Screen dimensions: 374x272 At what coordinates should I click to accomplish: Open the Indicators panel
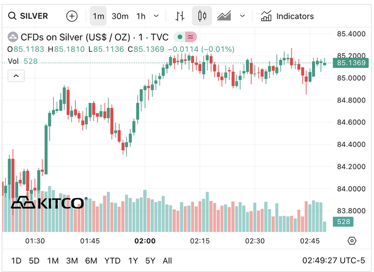click(288, 16)
